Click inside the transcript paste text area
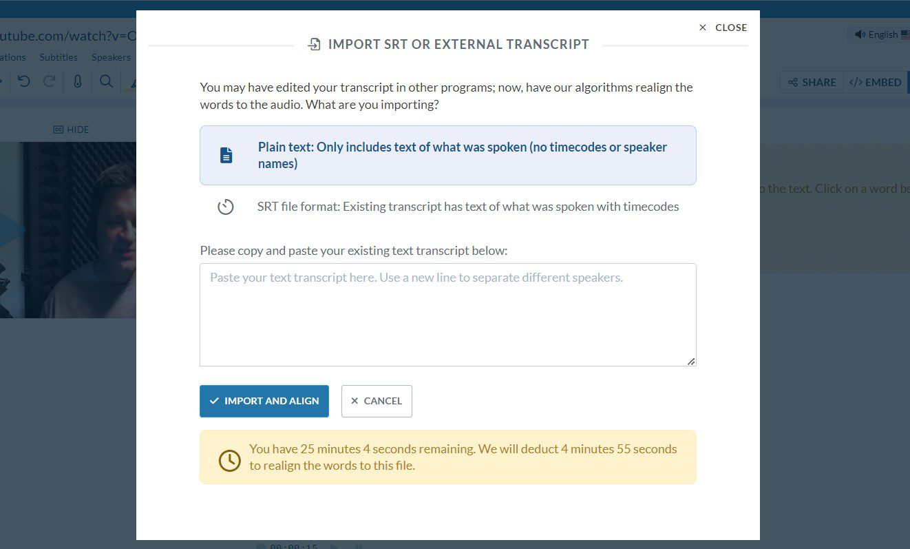This screenshot has height=549, width=910. pos(447,313)
